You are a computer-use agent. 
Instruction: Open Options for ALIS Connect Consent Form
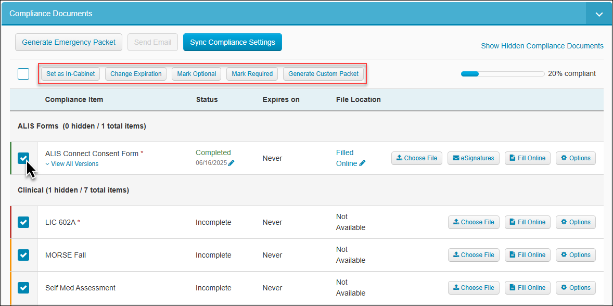(x=576, y=158)
